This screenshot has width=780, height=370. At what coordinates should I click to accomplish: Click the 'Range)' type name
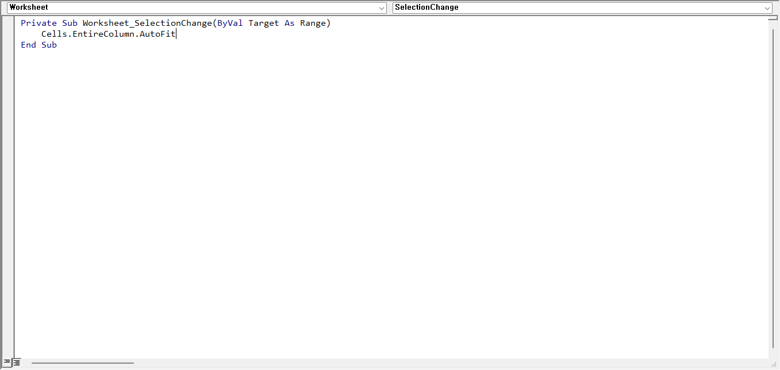point(316,23)
